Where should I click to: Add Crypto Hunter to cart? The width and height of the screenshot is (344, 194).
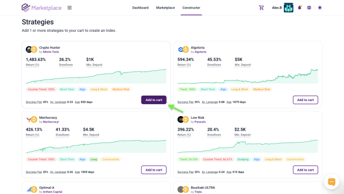154,100
